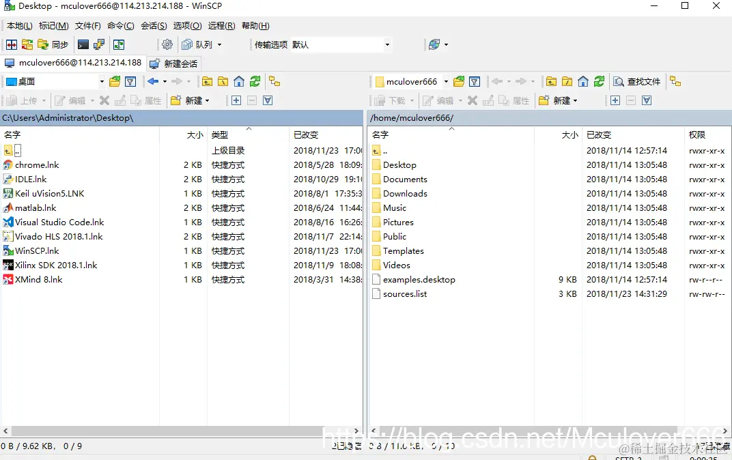Viewport: 732px width, 460px height.
Task: Open the terminal console icon
Action: (83, 44)
